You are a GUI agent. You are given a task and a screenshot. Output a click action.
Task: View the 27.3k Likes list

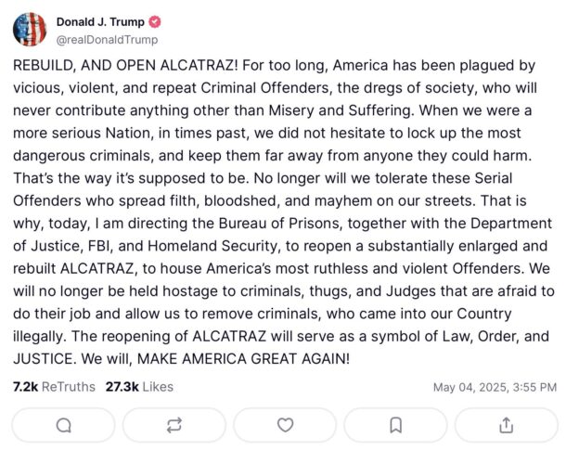click(141, 386)
